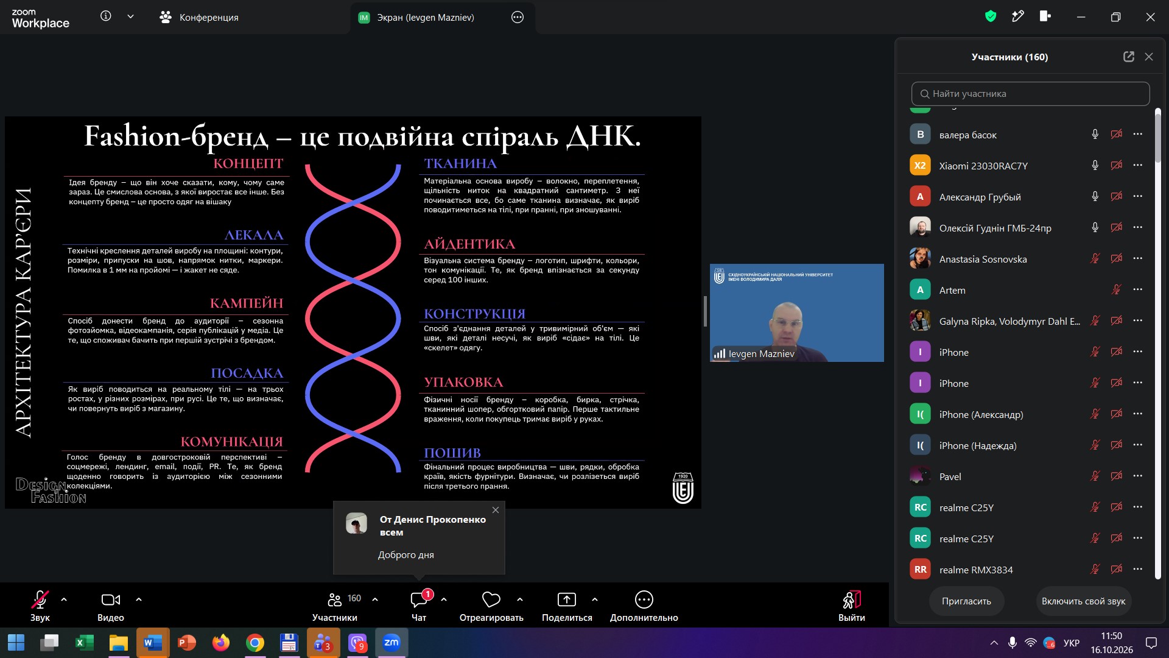Viewport: 1169px width, 658px height.
Task: Switch to the Конференция tab
Action: click(x=199, y=17)
